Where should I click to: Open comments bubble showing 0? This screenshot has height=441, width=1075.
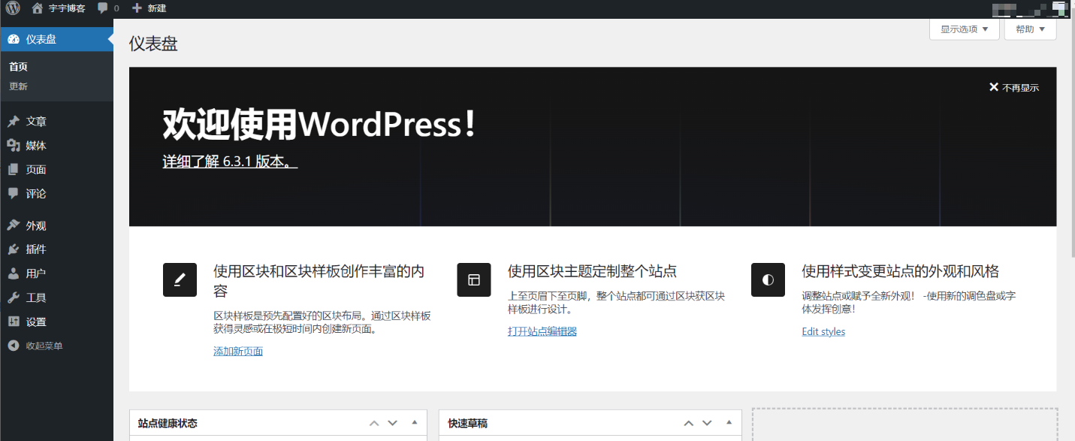[108, 8]
